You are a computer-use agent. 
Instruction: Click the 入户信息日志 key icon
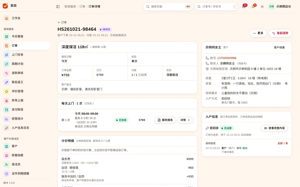point(7,128)
